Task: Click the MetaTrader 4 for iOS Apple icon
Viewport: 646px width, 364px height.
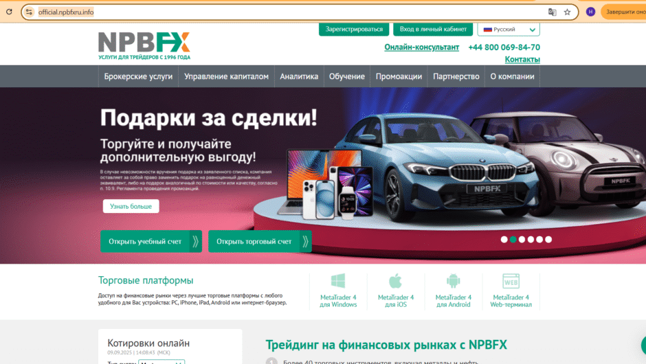Action: tap(395, 281)
